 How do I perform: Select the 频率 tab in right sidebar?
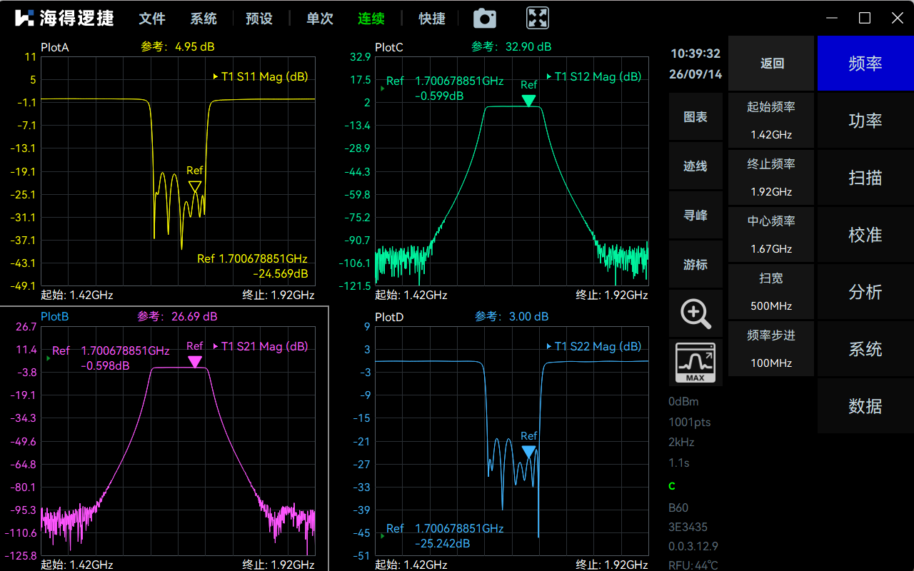(865, 64)
